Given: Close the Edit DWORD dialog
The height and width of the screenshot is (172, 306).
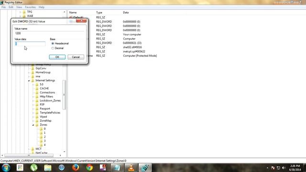Looking at the screenshot, I should point(81,21).
